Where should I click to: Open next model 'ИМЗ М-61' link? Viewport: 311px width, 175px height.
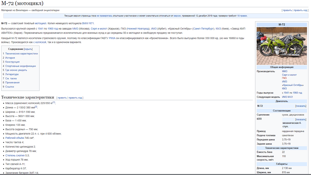(287, 97)
